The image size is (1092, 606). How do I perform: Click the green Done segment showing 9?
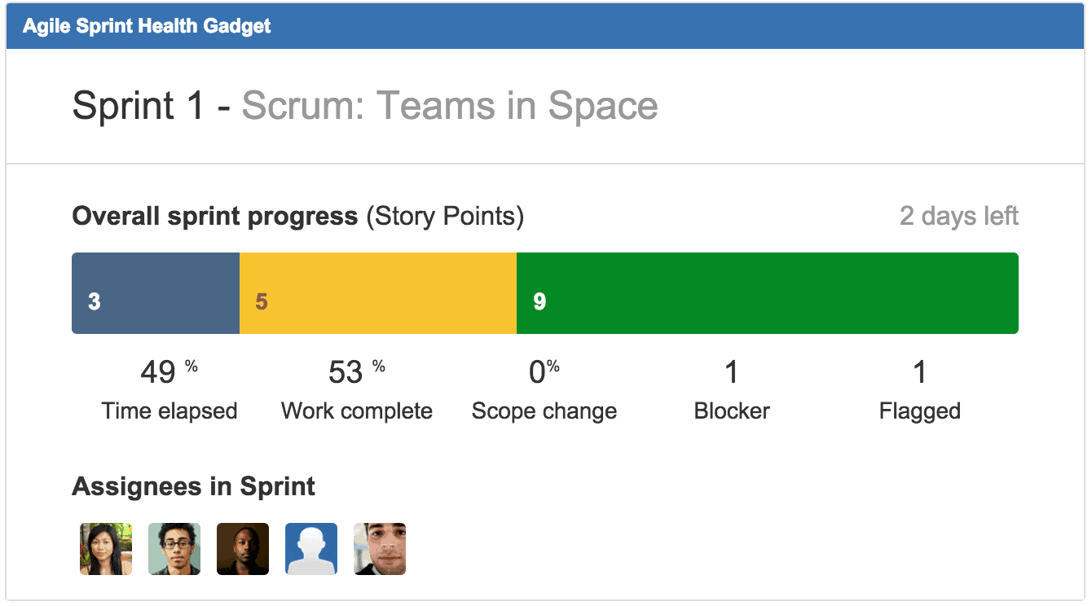coord(767,293)
